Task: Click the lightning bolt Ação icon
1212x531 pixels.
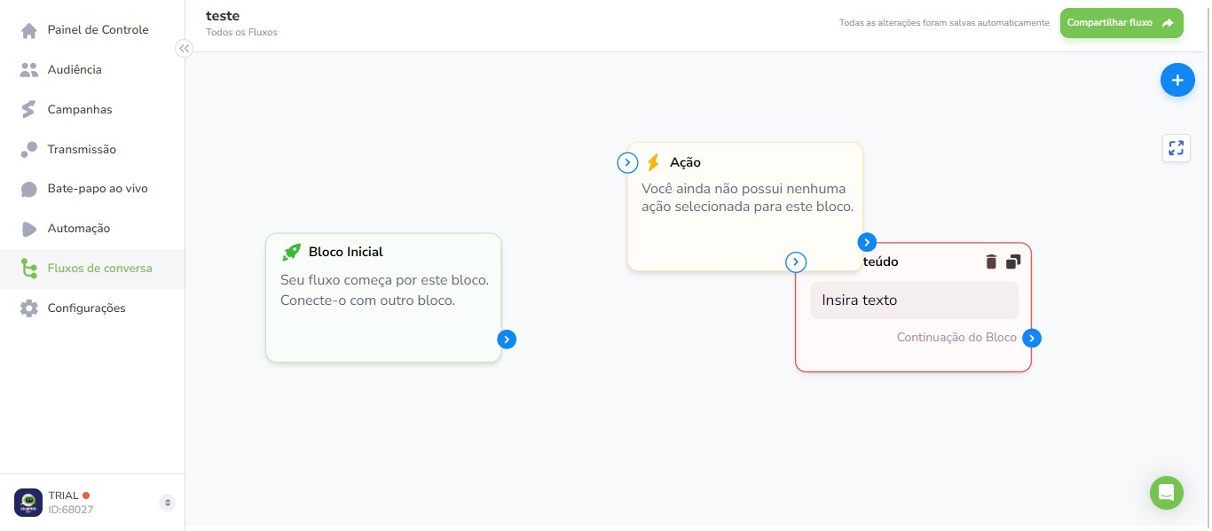Action: point(653,162)
